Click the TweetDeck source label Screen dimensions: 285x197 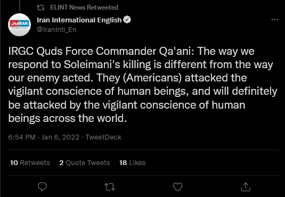pos(103,137)
